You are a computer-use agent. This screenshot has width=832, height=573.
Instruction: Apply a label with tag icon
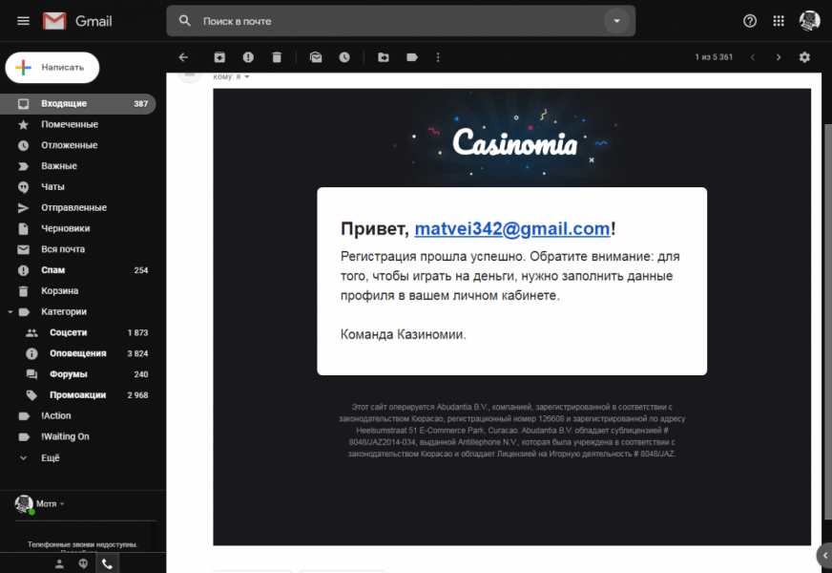[412, 56]
